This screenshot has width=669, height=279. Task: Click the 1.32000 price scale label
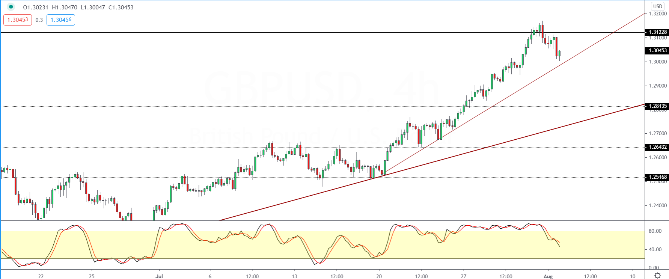658,14
